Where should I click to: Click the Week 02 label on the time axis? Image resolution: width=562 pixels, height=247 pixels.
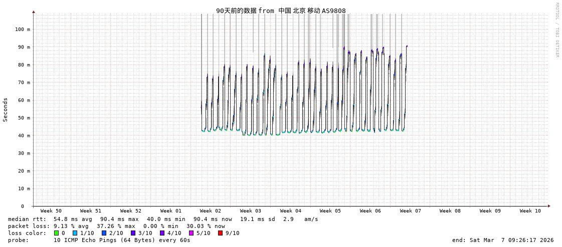click(211, 211)
